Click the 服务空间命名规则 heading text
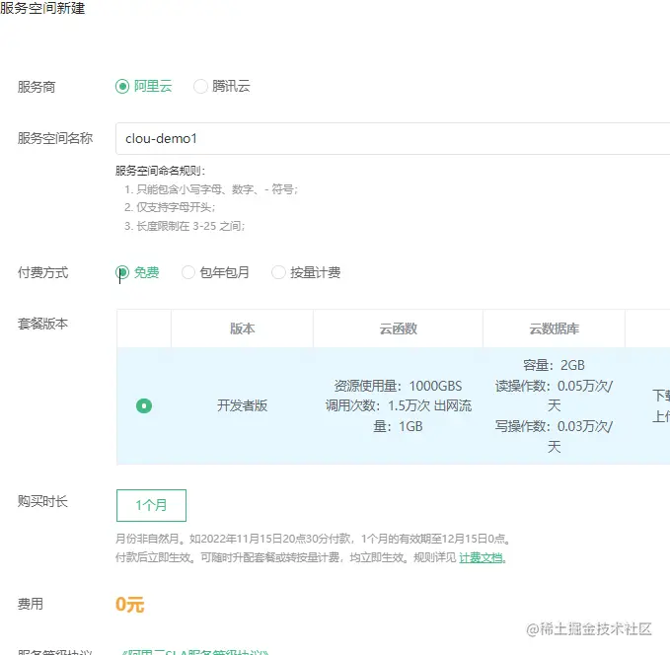This screenshot has height=655, width=670. [160, 171]
